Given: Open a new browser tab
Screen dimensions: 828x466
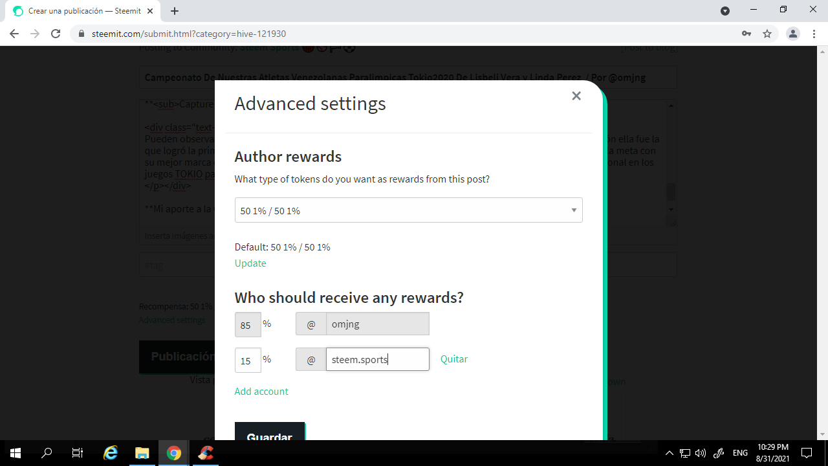Looking at the screenshot, I should (x=175, y=11).
